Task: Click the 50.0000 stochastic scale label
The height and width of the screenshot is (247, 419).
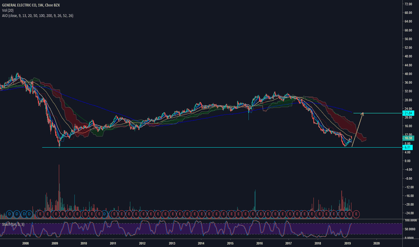Action: tap(411, 229)
